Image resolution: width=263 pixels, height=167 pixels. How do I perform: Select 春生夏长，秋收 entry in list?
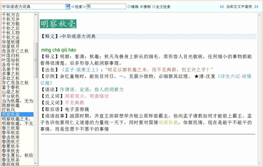point(18,155)
